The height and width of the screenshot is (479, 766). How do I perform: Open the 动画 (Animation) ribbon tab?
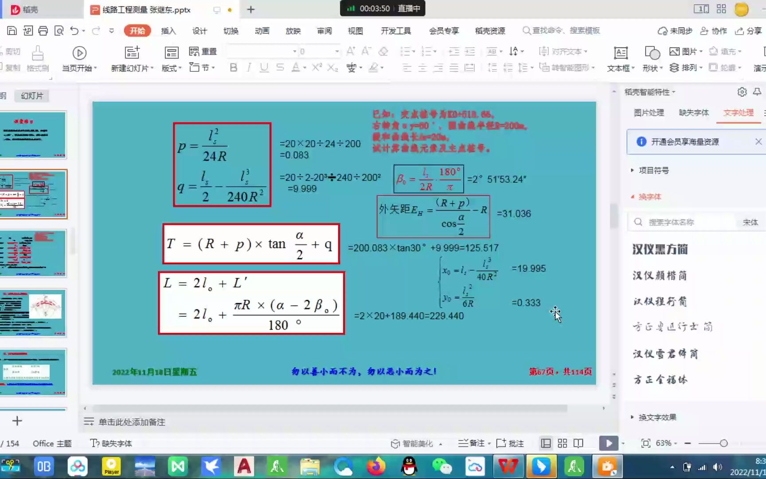(262, 31)
